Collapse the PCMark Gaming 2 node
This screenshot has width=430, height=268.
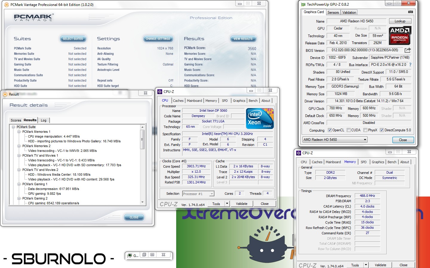[19, 198]
